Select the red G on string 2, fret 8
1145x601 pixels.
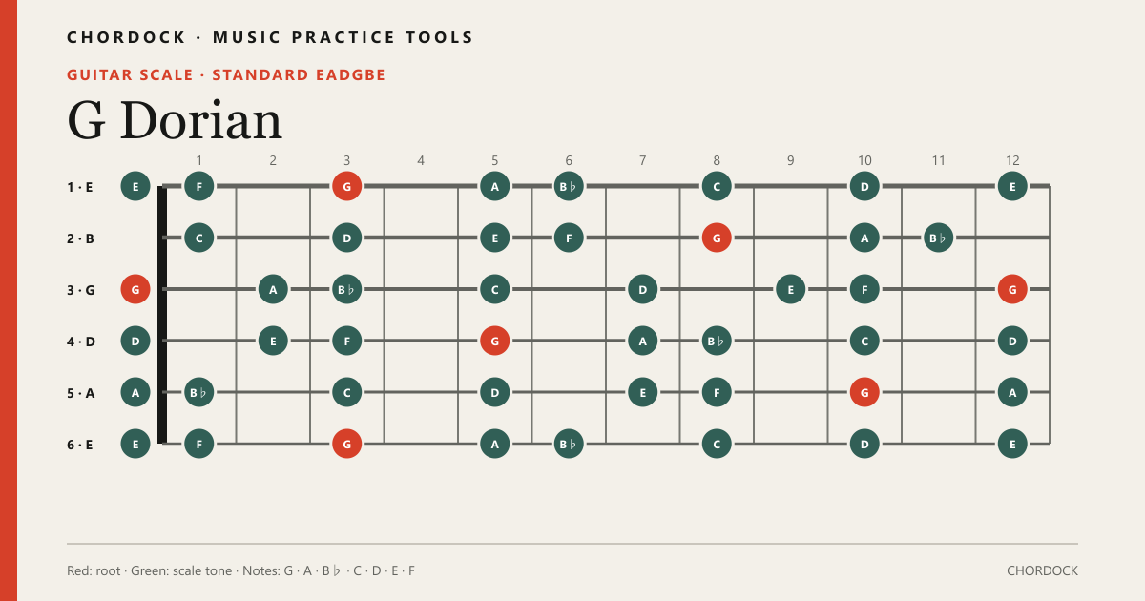(717, 238)
